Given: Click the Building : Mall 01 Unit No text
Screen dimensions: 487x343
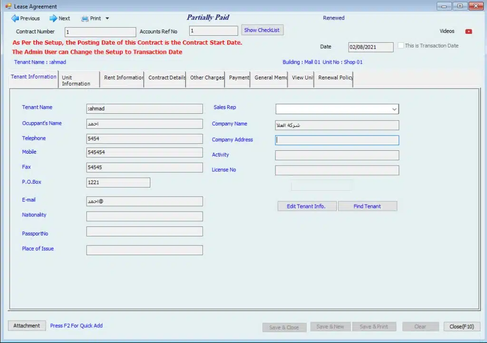Looking at the screenshot, I should 322,62.
